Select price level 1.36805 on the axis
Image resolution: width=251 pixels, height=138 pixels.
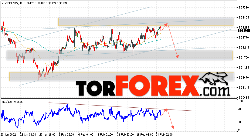(x=244, y=17)
